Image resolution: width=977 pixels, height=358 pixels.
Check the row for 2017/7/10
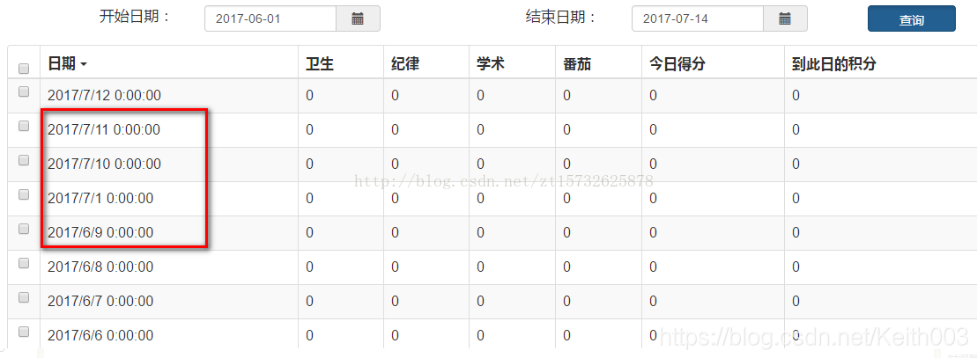click(24, 160)
